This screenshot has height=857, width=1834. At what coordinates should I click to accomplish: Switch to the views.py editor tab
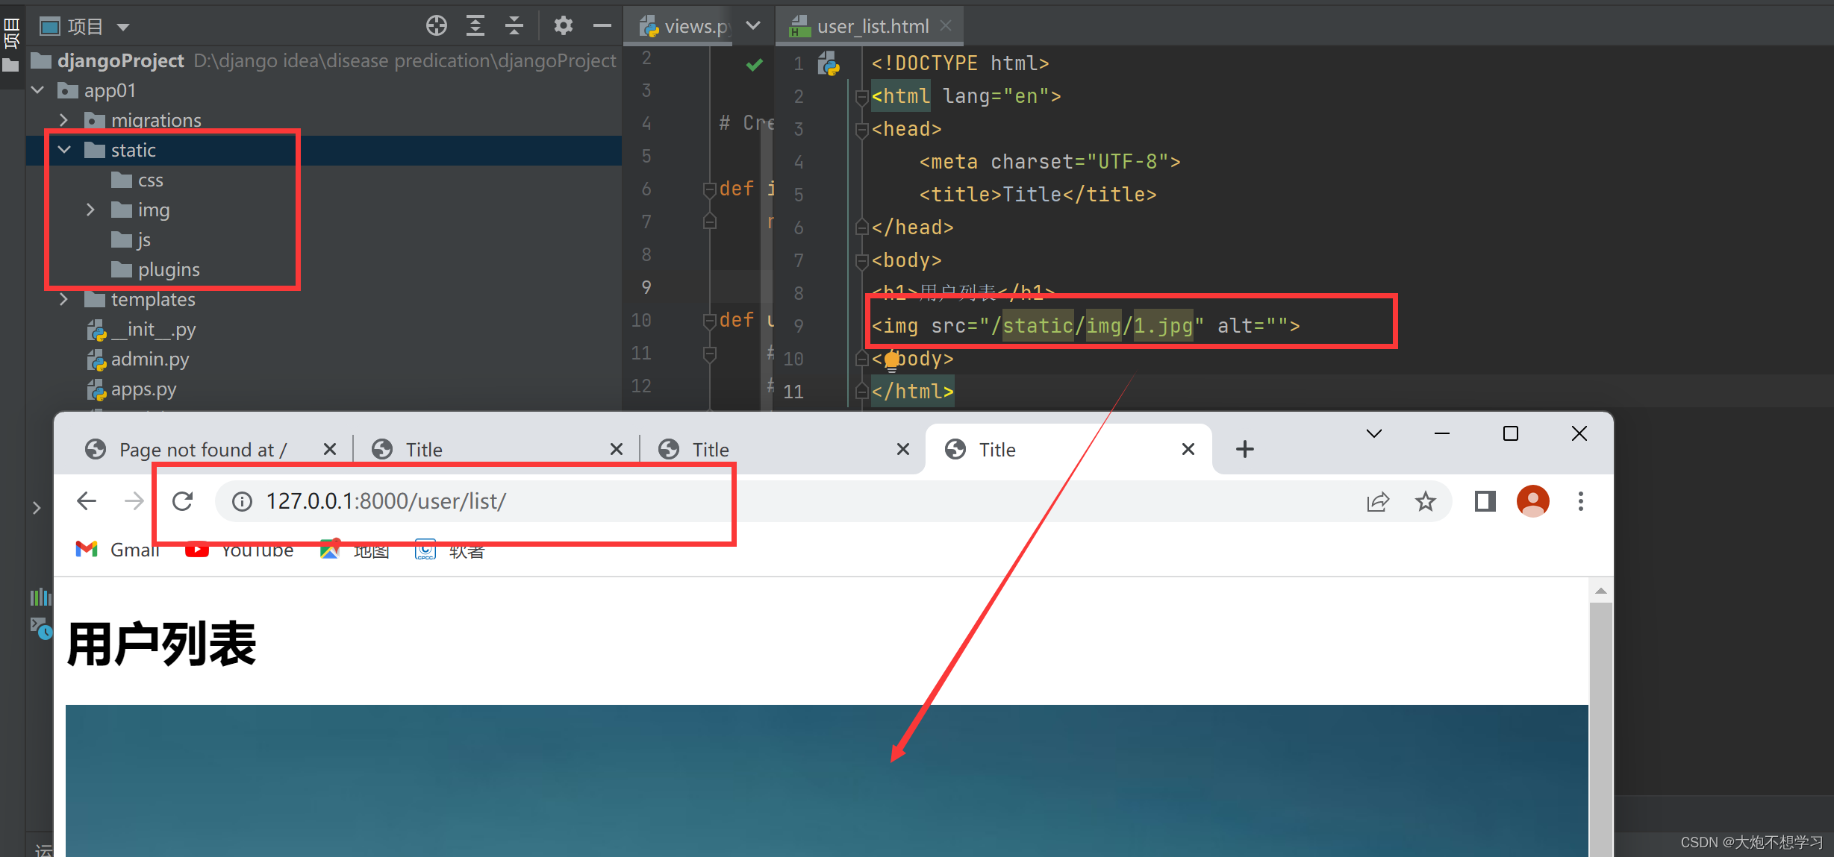[x=684, y=26]
